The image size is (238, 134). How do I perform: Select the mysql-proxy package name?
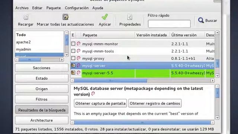click(93, 58)
